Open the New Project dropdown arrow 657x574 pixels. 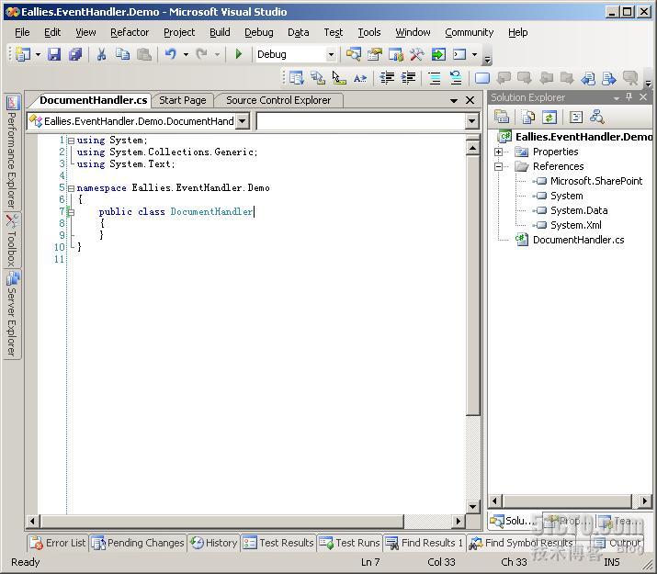coord(38,54)
